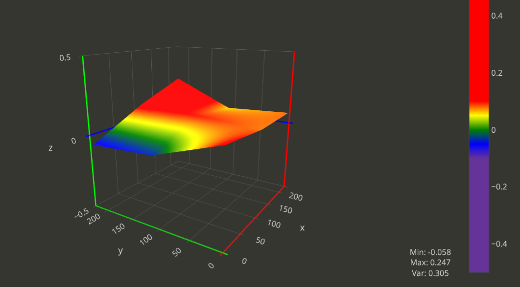The height and width of the screenshot is (287, 520).
Task: Click the z axis title label
Action: (50, 147)
